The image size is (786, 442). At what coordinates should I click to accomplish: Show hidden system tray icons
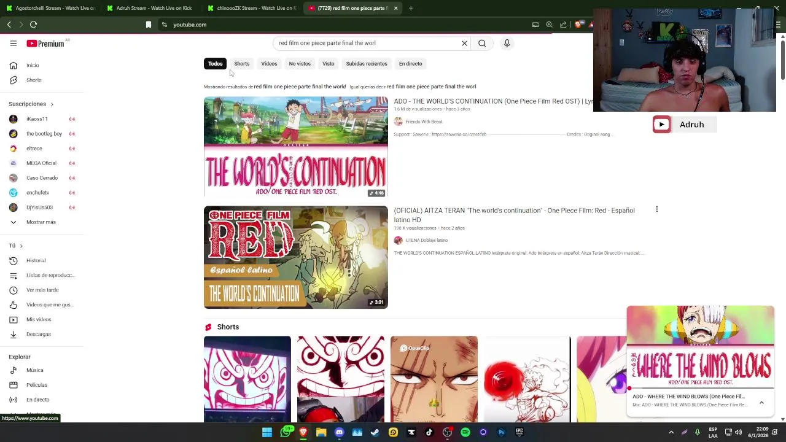[x=671, y=432]
